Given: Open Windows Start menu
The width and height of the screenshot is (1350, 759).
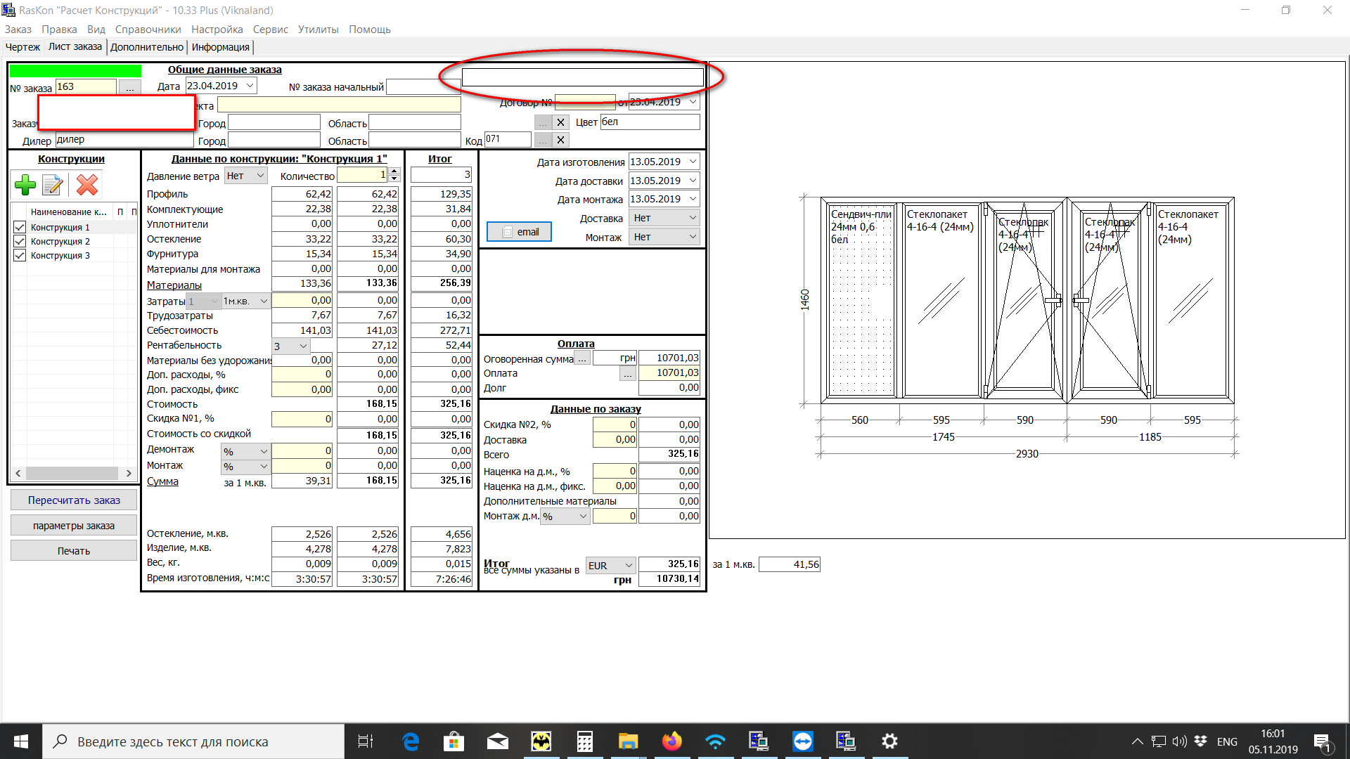Looking at the screenshot, I should tap(21, 741).
